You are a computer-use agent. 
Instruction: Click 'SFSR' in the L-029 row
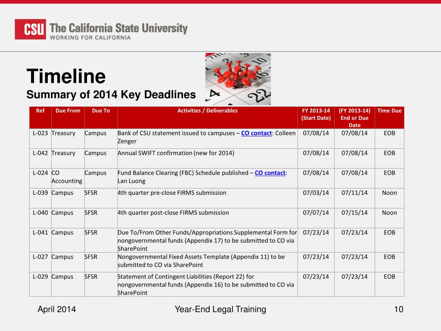pos(91,277)
